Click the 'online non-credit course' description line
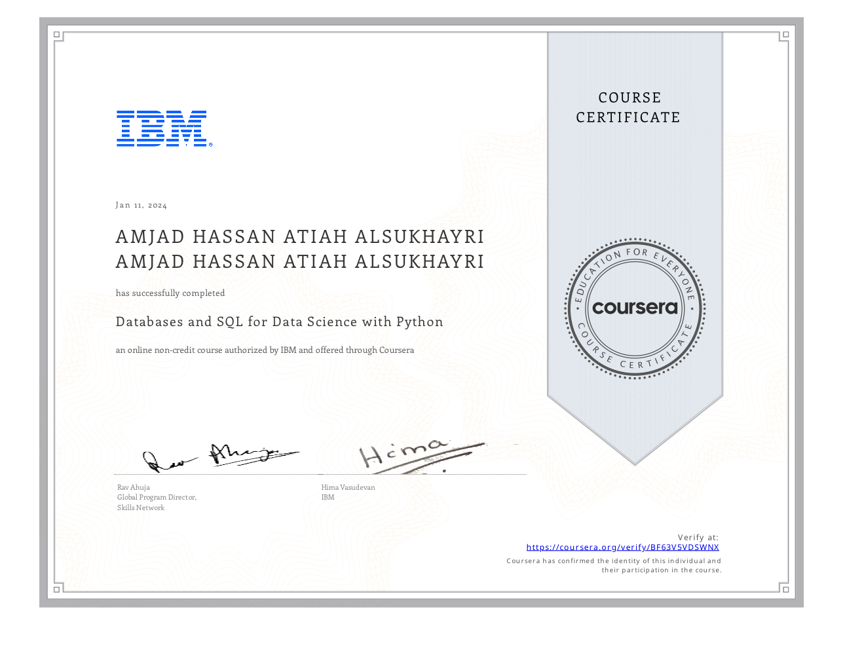 coord(265,350)
